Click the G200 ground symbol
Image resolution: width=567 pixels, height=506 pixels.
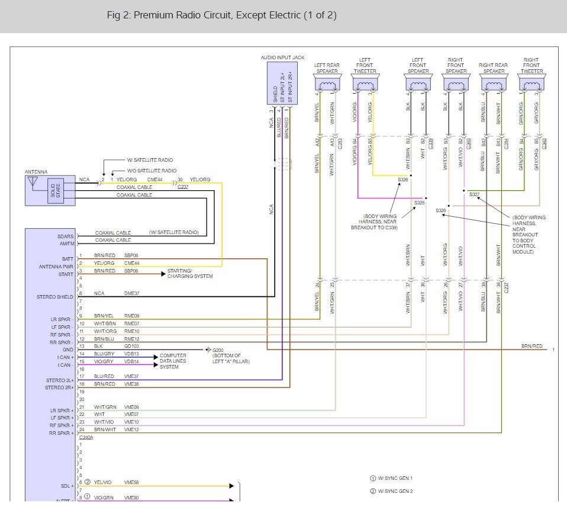(x=208, y=350)
